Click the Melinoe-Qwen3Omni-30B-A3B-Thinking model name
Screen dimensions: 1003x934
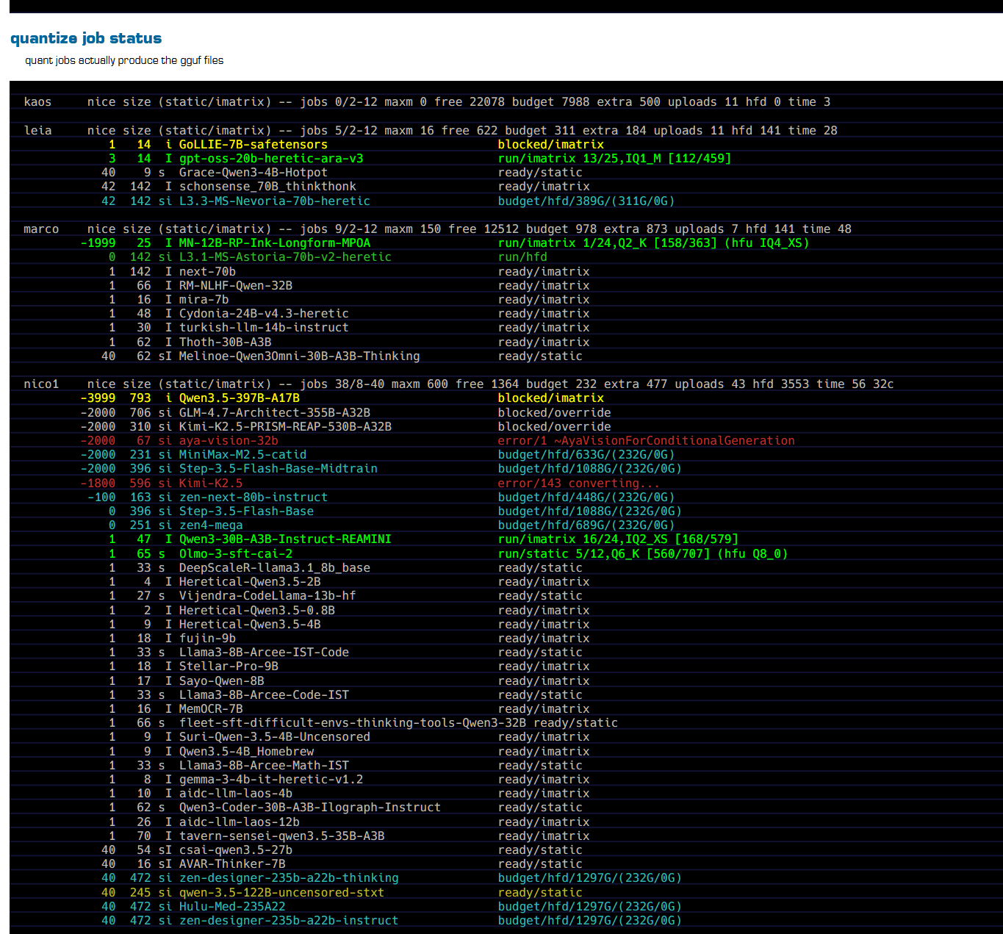click(300, 356)
